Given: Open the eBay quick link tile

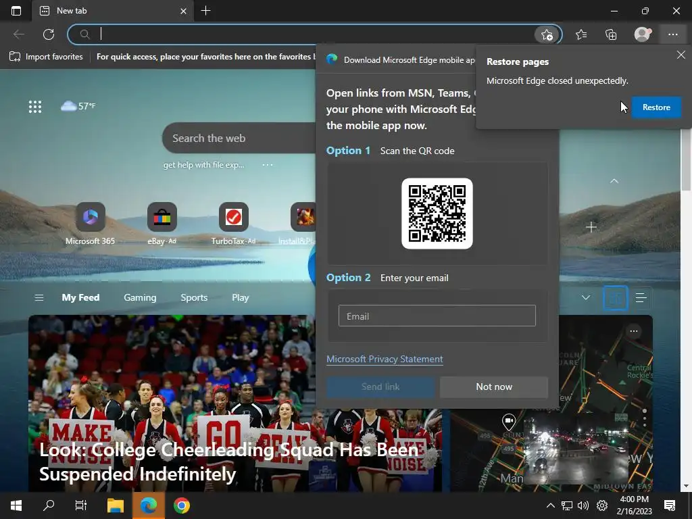Looking at the screenshot, I should tap(162, 223).
